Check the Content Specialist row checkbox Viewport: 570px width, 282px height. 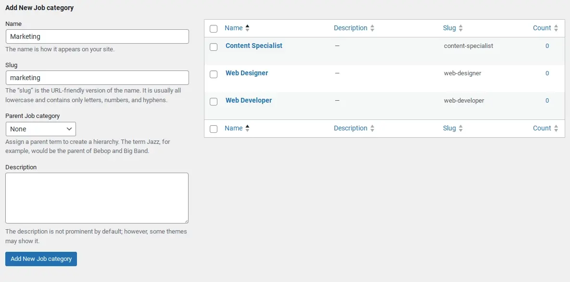pyautogui.click(x=214, y=47)
